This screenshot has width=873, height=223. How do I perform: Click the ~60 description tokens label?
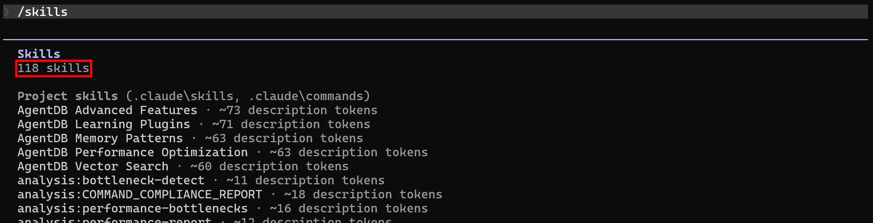269,166
